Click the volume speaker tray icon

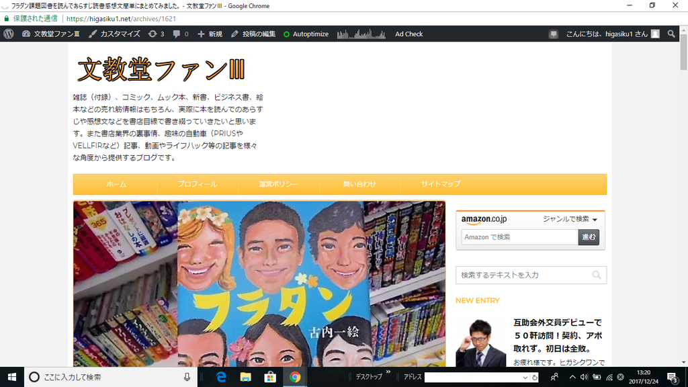(x=584, y=377)
